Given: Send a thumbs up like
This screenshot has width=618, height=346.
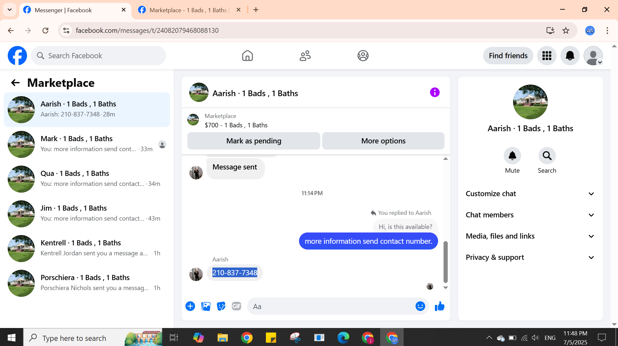Looking at the screenshot, I should [x=439, y=306].
